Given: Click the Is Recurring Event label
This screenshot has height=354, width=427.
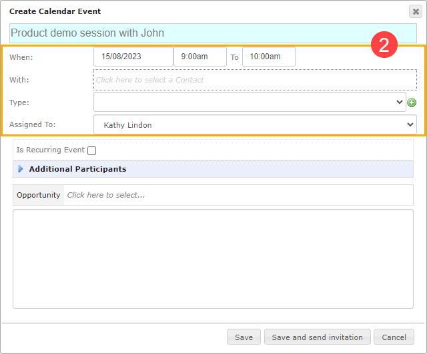Looking at the screenshot, I should click(x=51, y=150).
